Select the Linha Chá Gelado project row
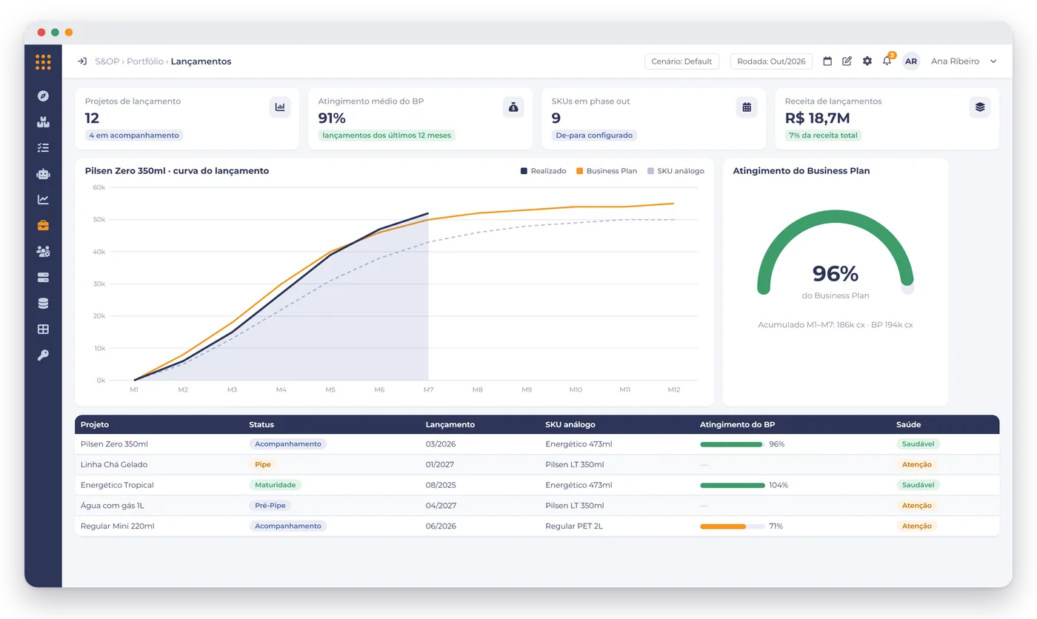1037x619 pixels. (x=537, y=465)
